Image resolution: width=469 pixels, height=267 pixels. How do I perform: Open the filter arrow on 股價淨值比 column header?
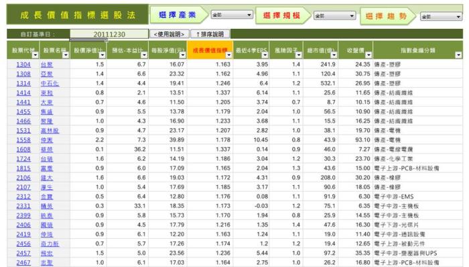(x=103, y=55)
